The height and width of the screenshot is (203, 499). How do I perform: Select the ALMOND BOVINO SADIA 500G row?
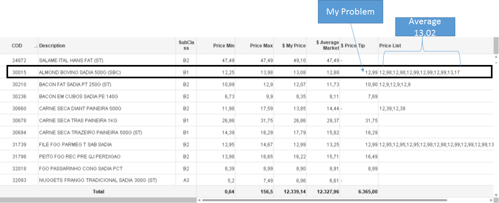(x=80, y=72)
